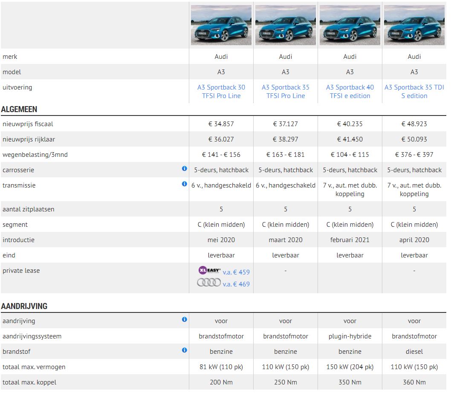Screen dimensions: 451x393
Task: Select the ALGEMEEN section heading
Action: tap(19, 109)
